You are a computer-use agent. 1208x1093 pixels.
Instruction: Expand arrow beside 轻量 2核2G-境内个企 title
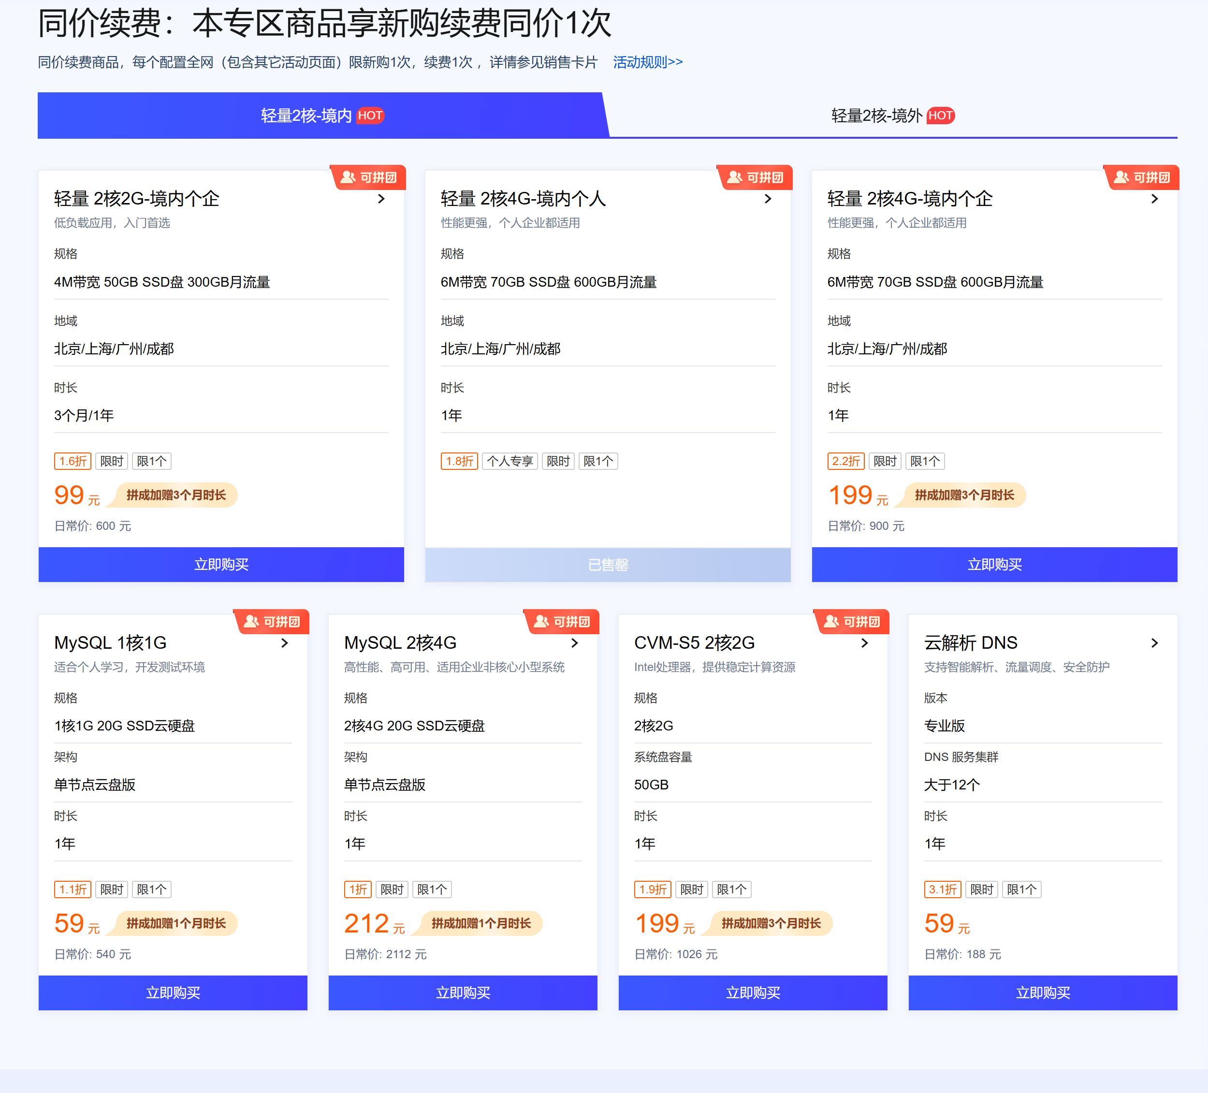(x=381, y=199)
